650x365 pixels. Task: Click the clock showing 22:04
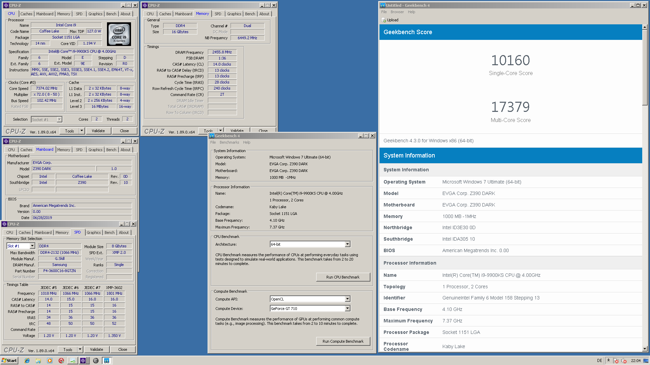(636, 361)
